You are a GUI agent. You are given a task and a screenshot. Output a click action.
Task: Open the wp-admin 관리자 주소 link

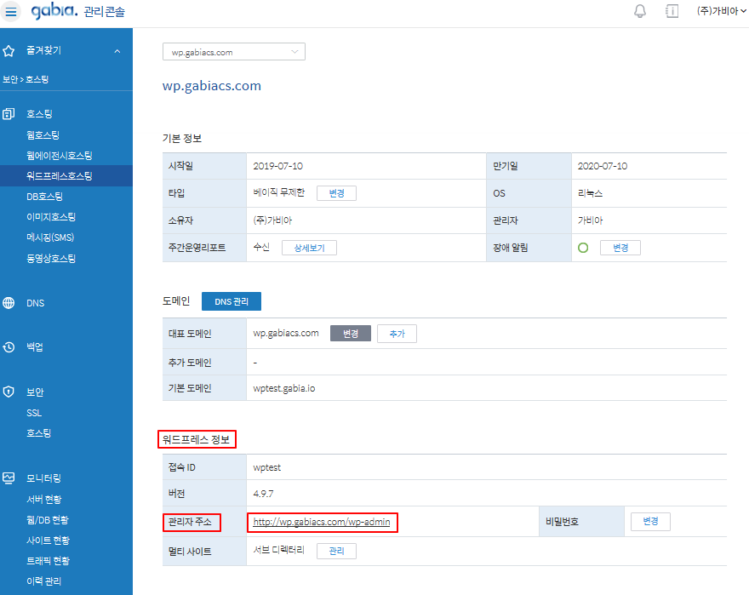tap(322, 522)
